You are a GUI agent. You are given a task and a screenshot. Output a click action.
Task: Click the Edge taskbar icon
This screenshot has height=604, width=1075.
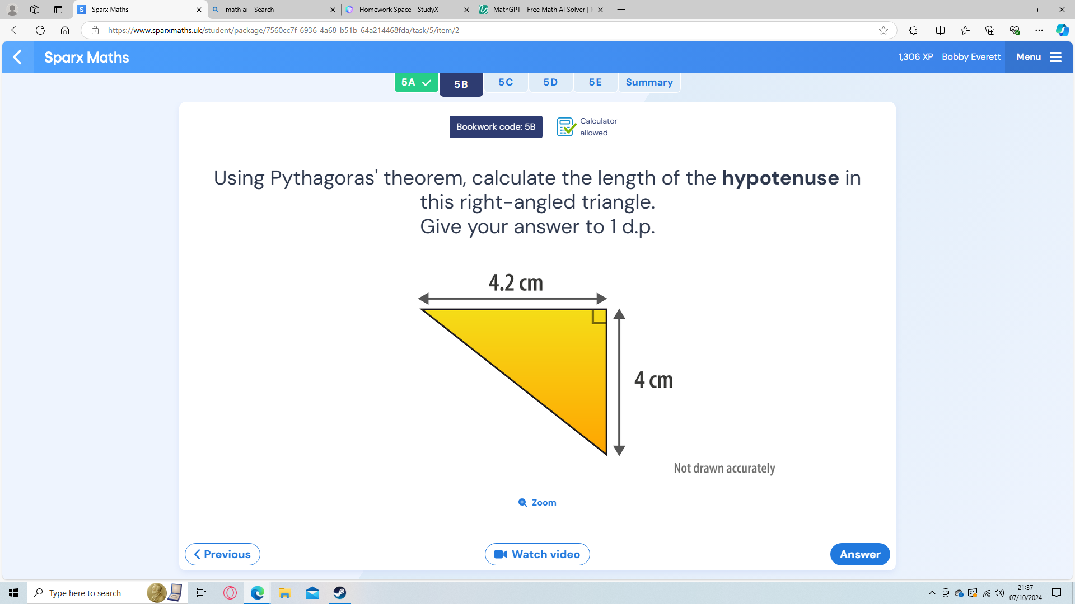[x=257, y=593]
